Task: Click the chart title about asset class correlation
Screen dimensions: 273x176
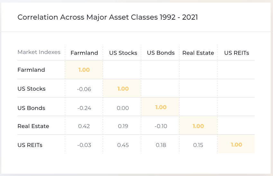Action: 107,17
